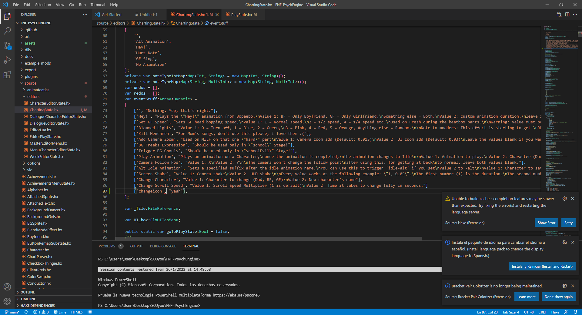Open the More Actions ellipsis in the editor toolbar
Image resolution: width=582 pixels, height=315 pixels.
[x=576, y=14]
